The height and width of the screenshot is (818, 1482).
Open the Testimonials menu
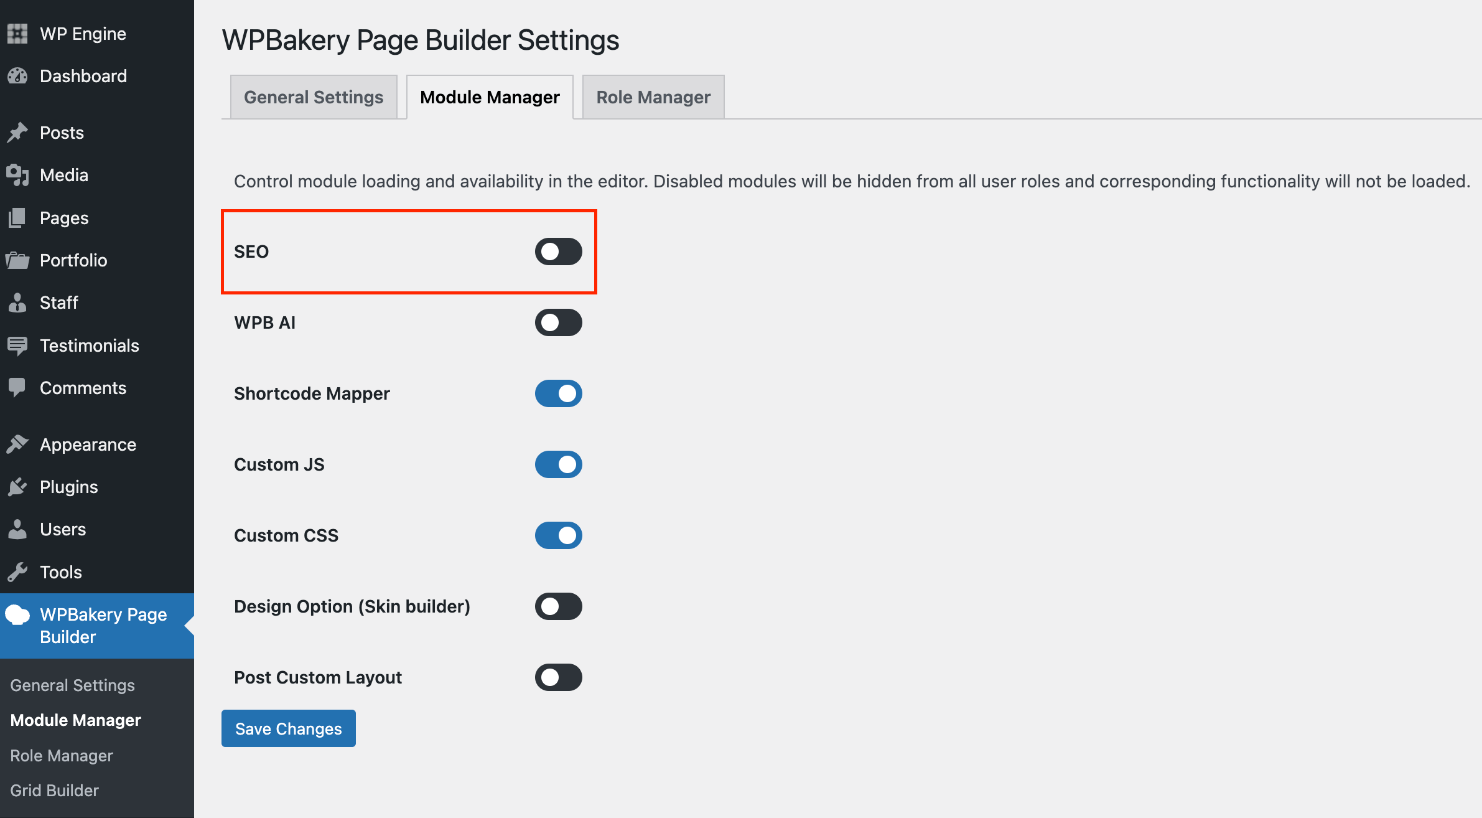pos(97,346)
